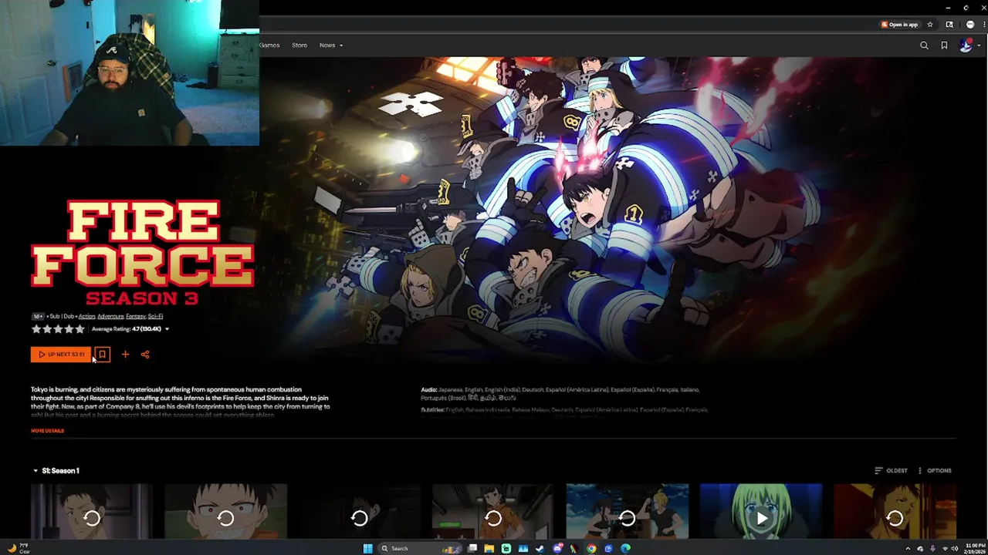
Task: Click the microphone icon in system tray
Action: [x=932, y=549]
